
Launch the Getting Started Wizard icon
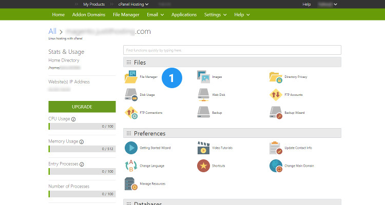(131, 148)
